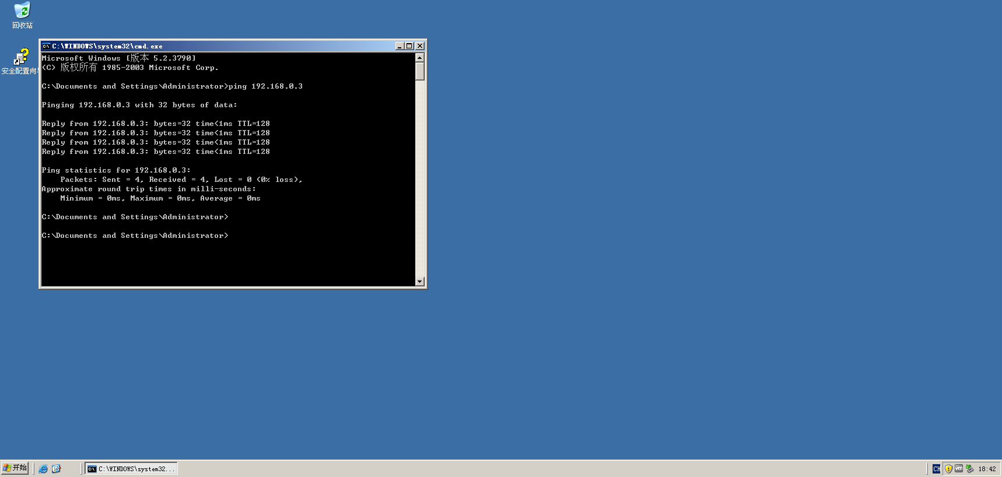Viewport: 1002px width, 477px height.
Task: Open the VMware Tools tray icon
Action: pyautogui.click(x=959, y=469)
